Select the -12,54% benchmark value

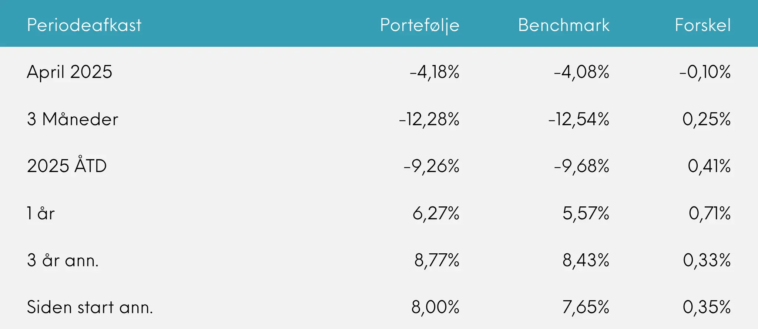pyautogui.click(x=578, y=119)
